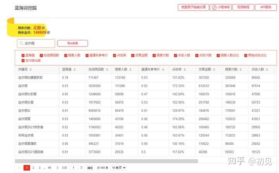Sort table by 搜索次数 column arrows
Viewport: 279px width, 173px height.
point(241,69)
